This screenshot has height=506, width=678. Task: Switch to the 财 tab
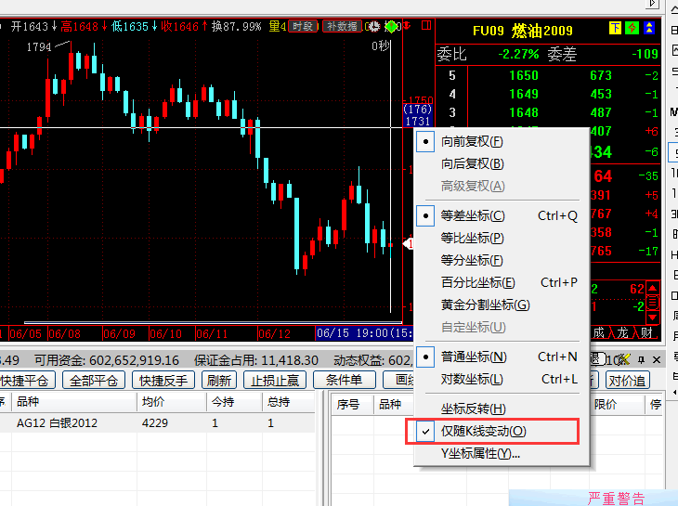coord(646,332)
